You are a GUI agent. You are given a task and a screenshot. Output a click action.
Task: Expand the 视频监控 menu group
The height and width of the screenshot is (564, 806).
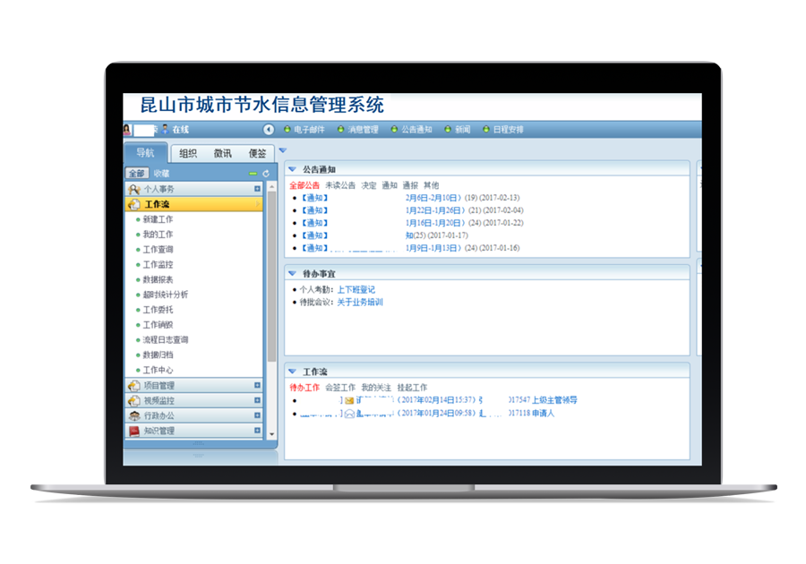[257, 401]
